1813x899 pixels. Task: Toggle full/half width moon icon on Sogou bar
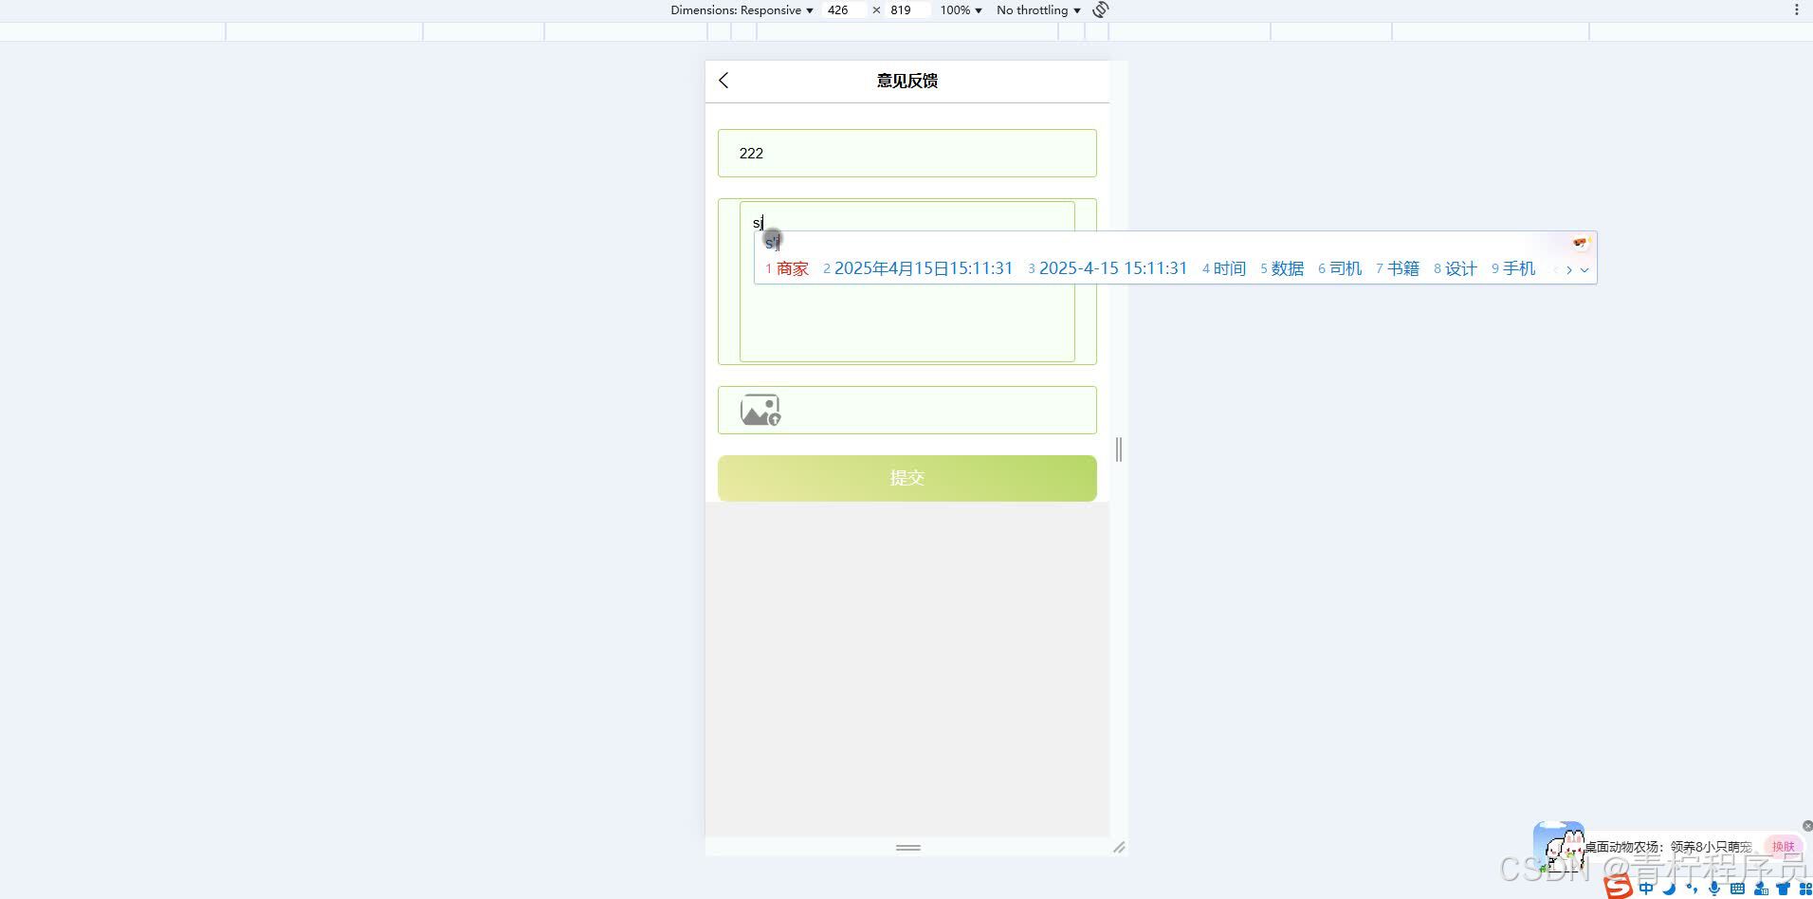pos(1669,889)
